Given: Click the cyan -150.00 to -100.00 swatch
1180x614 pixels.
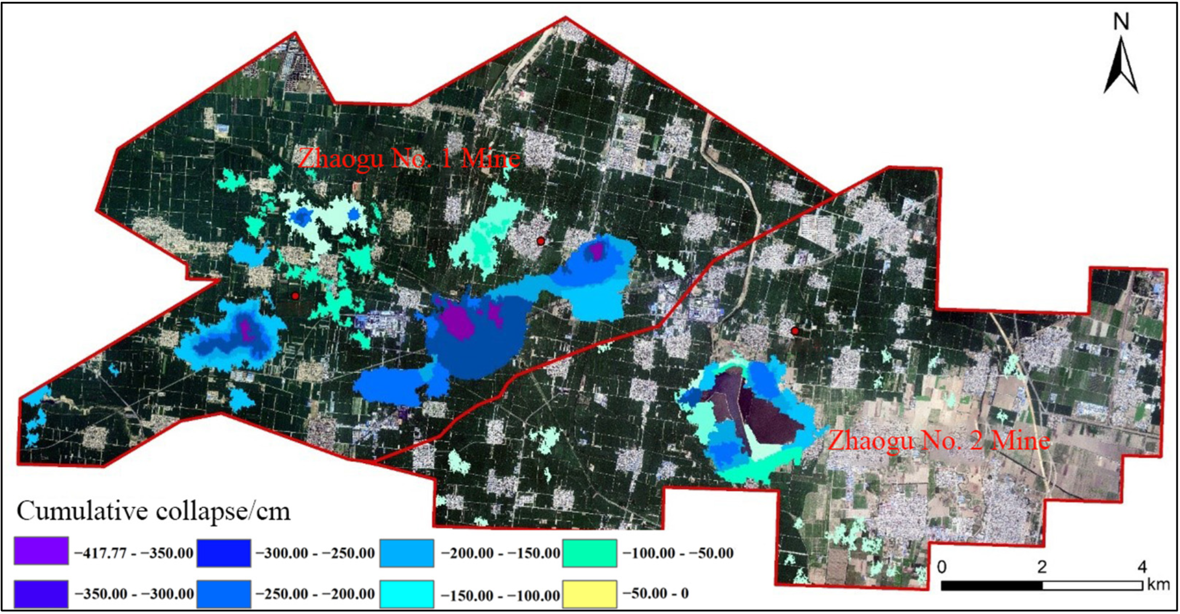Looking at the screenshot, I should click(407, 594).
